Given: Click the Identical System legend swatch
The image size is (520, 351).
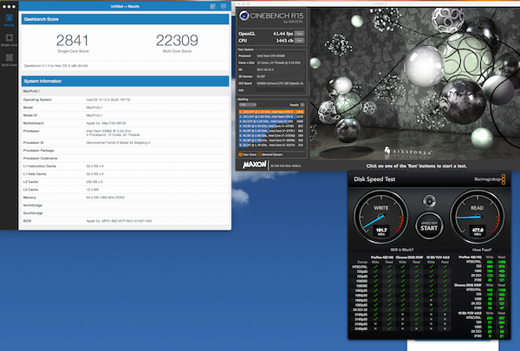Looking at the screenshot, I should point(260,154).
